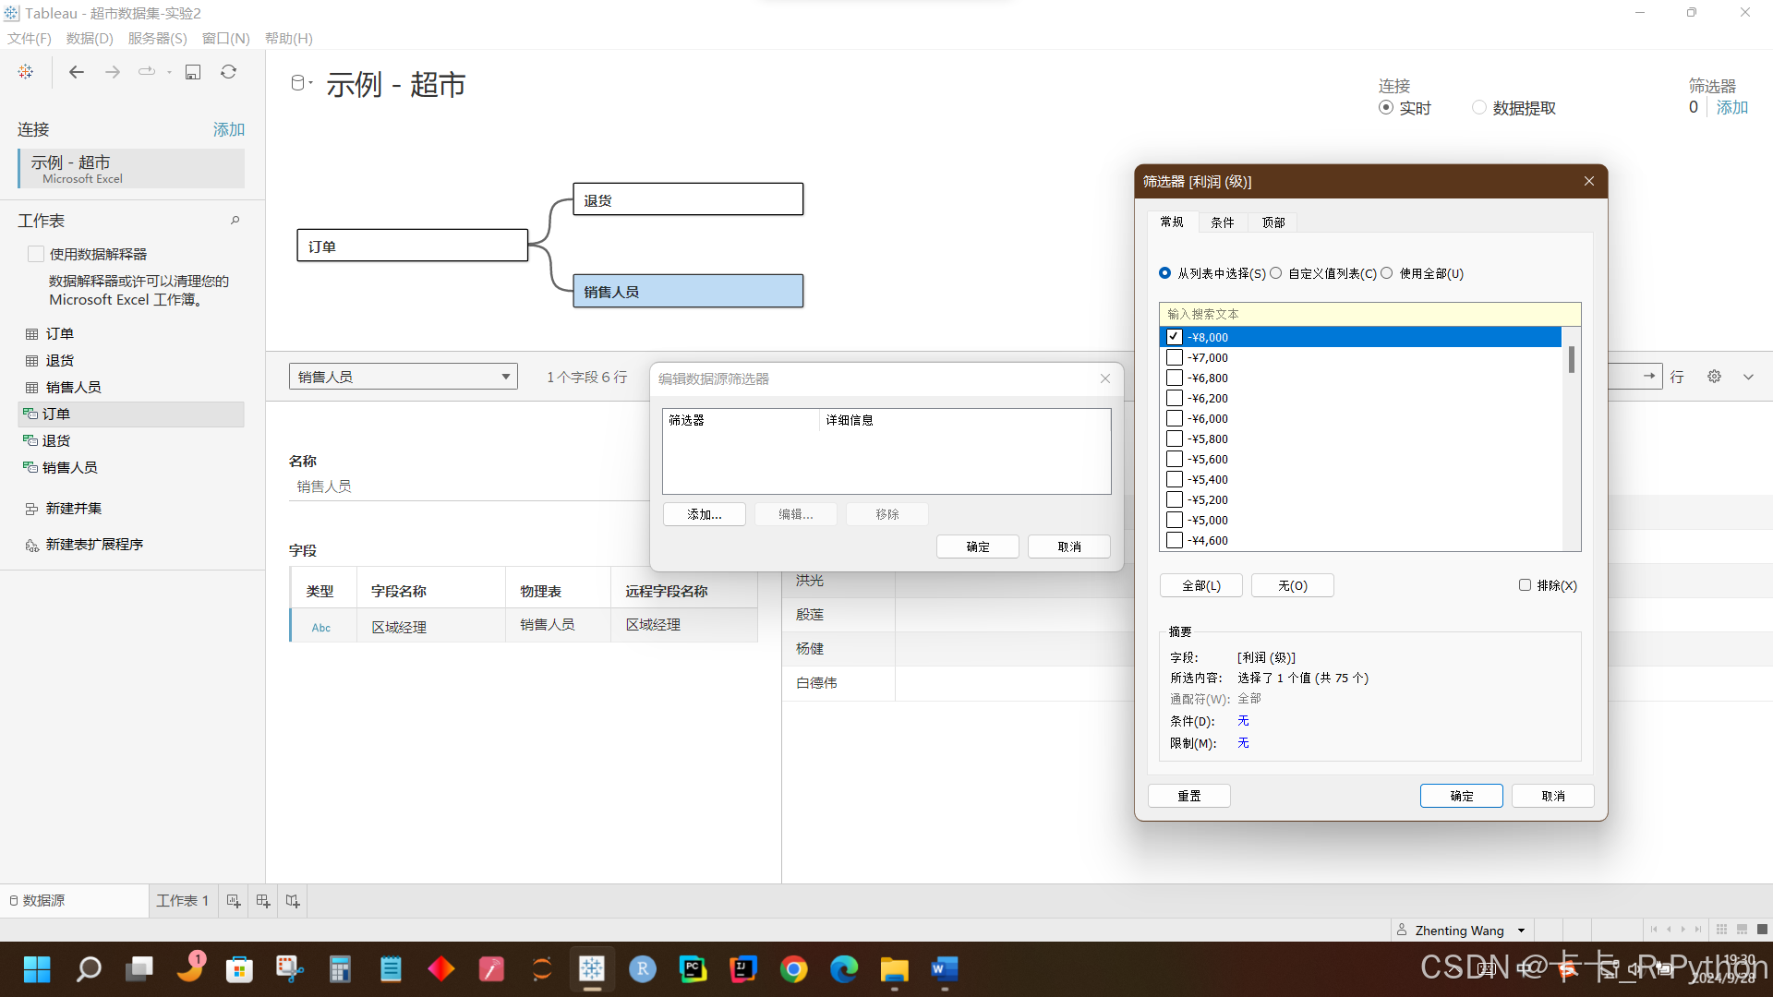The height and width of the screenshot is (997, 1773).
Task: Switch to 工作表 1 tab
Action: pyautogui.click(x=183, y=901)
